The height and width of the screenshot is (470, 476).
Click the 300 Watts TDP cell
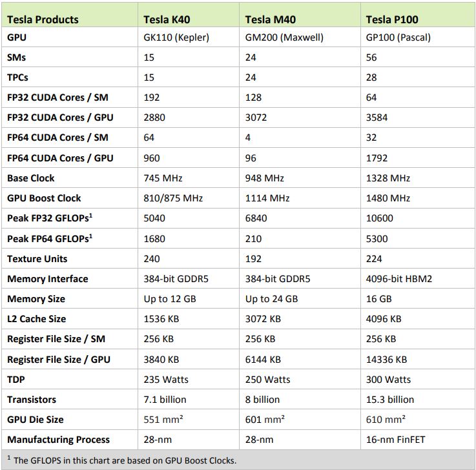(x=388, y=380)
